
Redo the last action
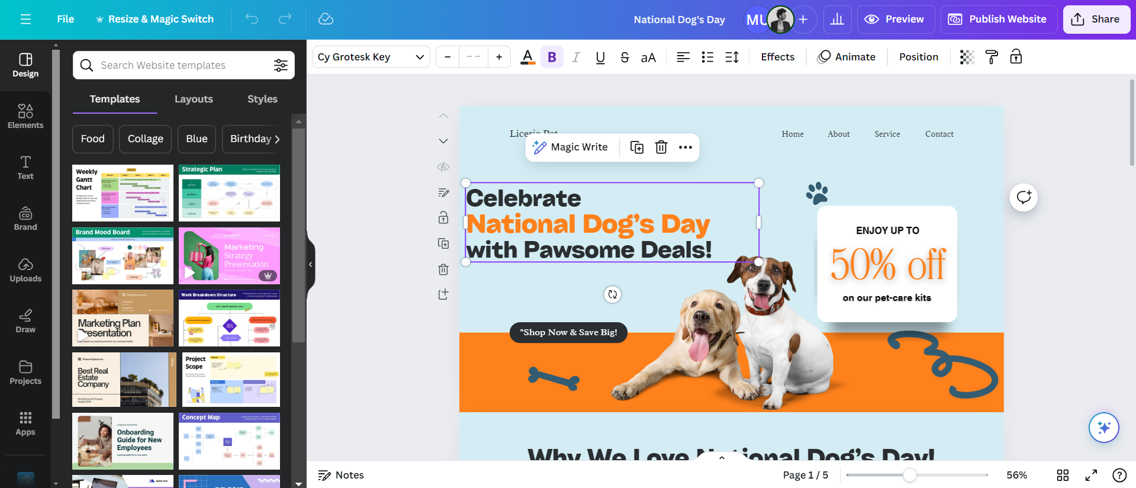pos(285,19)
